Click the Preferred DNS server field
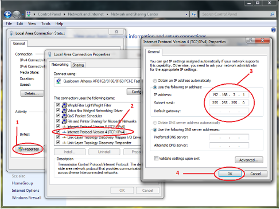The width and height of the screenshot is (280, 209). (x=229, y=137)
